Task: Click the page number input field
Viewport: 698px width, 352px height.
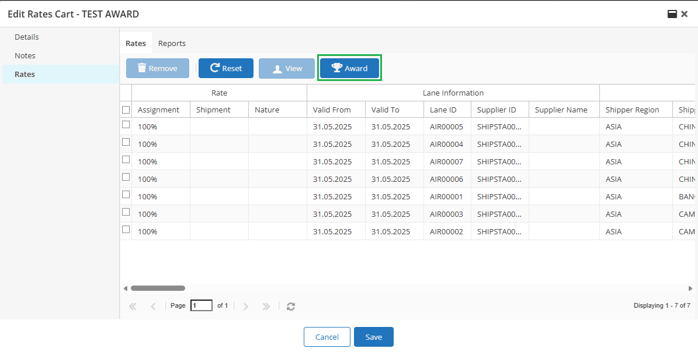Action: [201, 305]
